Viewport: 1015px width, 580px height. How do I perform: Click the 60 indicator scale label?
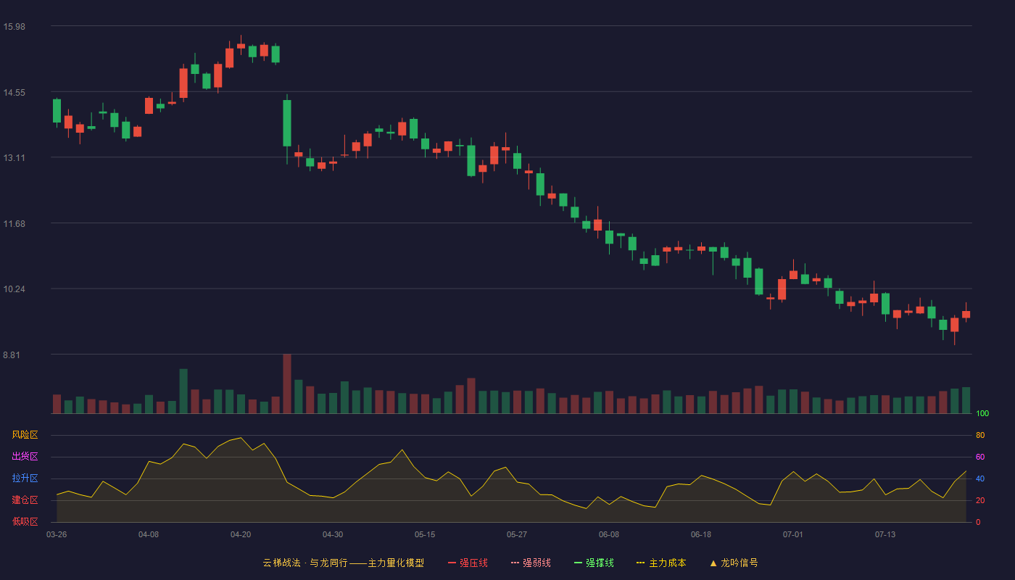point(980,457)
